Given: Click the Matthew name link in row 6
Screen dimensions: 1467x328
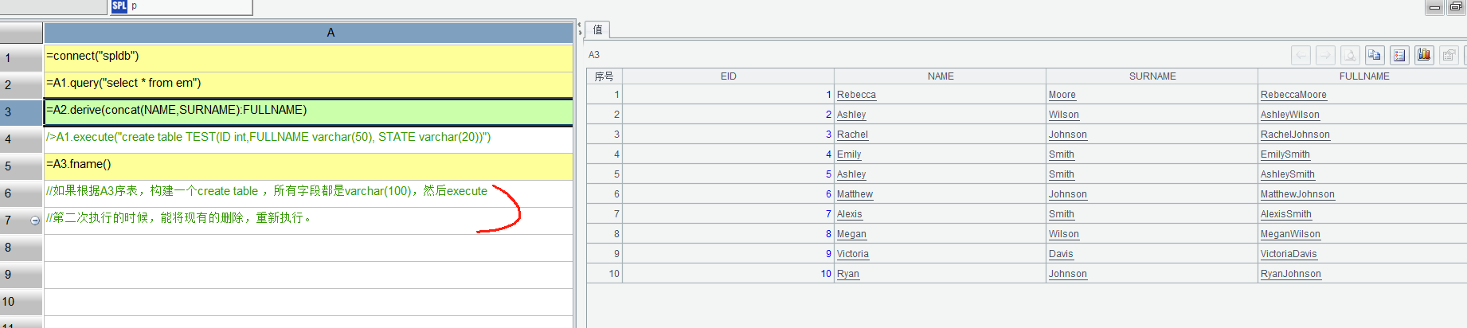Looking at the screenshot, I should (855, 194).
